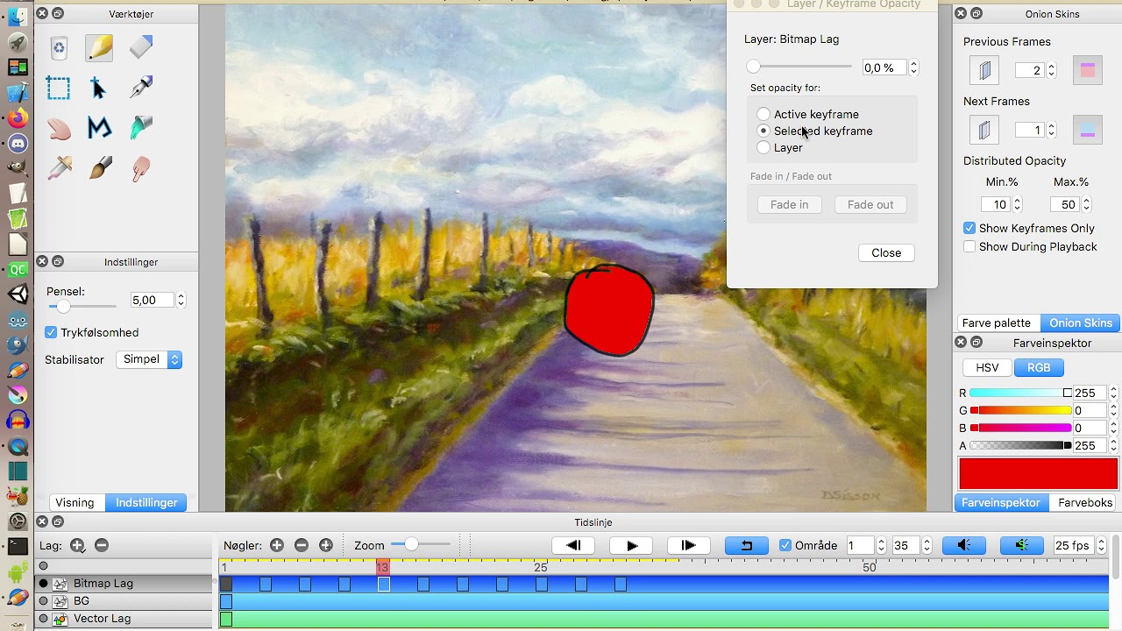Add a new layer with plus icon
This screenshot has height=631, width=1122.
[77, 545]
